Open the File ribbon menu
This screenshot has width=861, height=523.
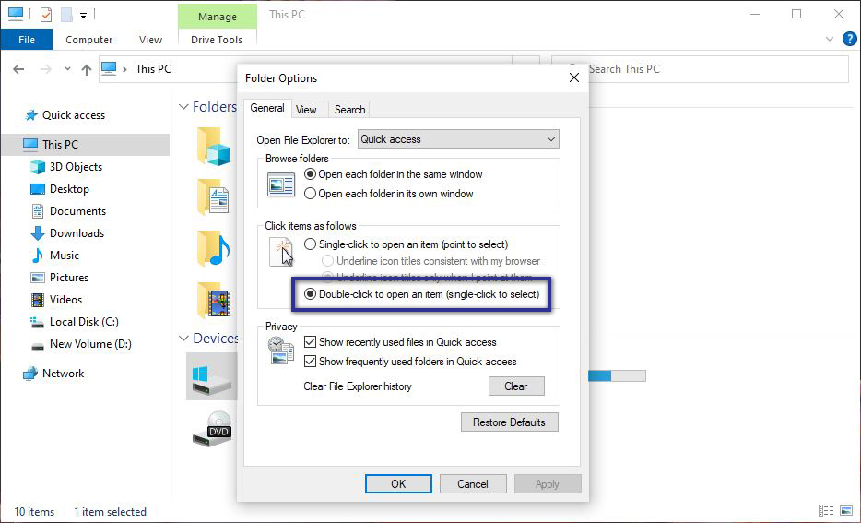tap(27, 40)
